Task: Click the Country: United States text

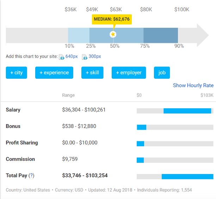Action: pos(28,190)
